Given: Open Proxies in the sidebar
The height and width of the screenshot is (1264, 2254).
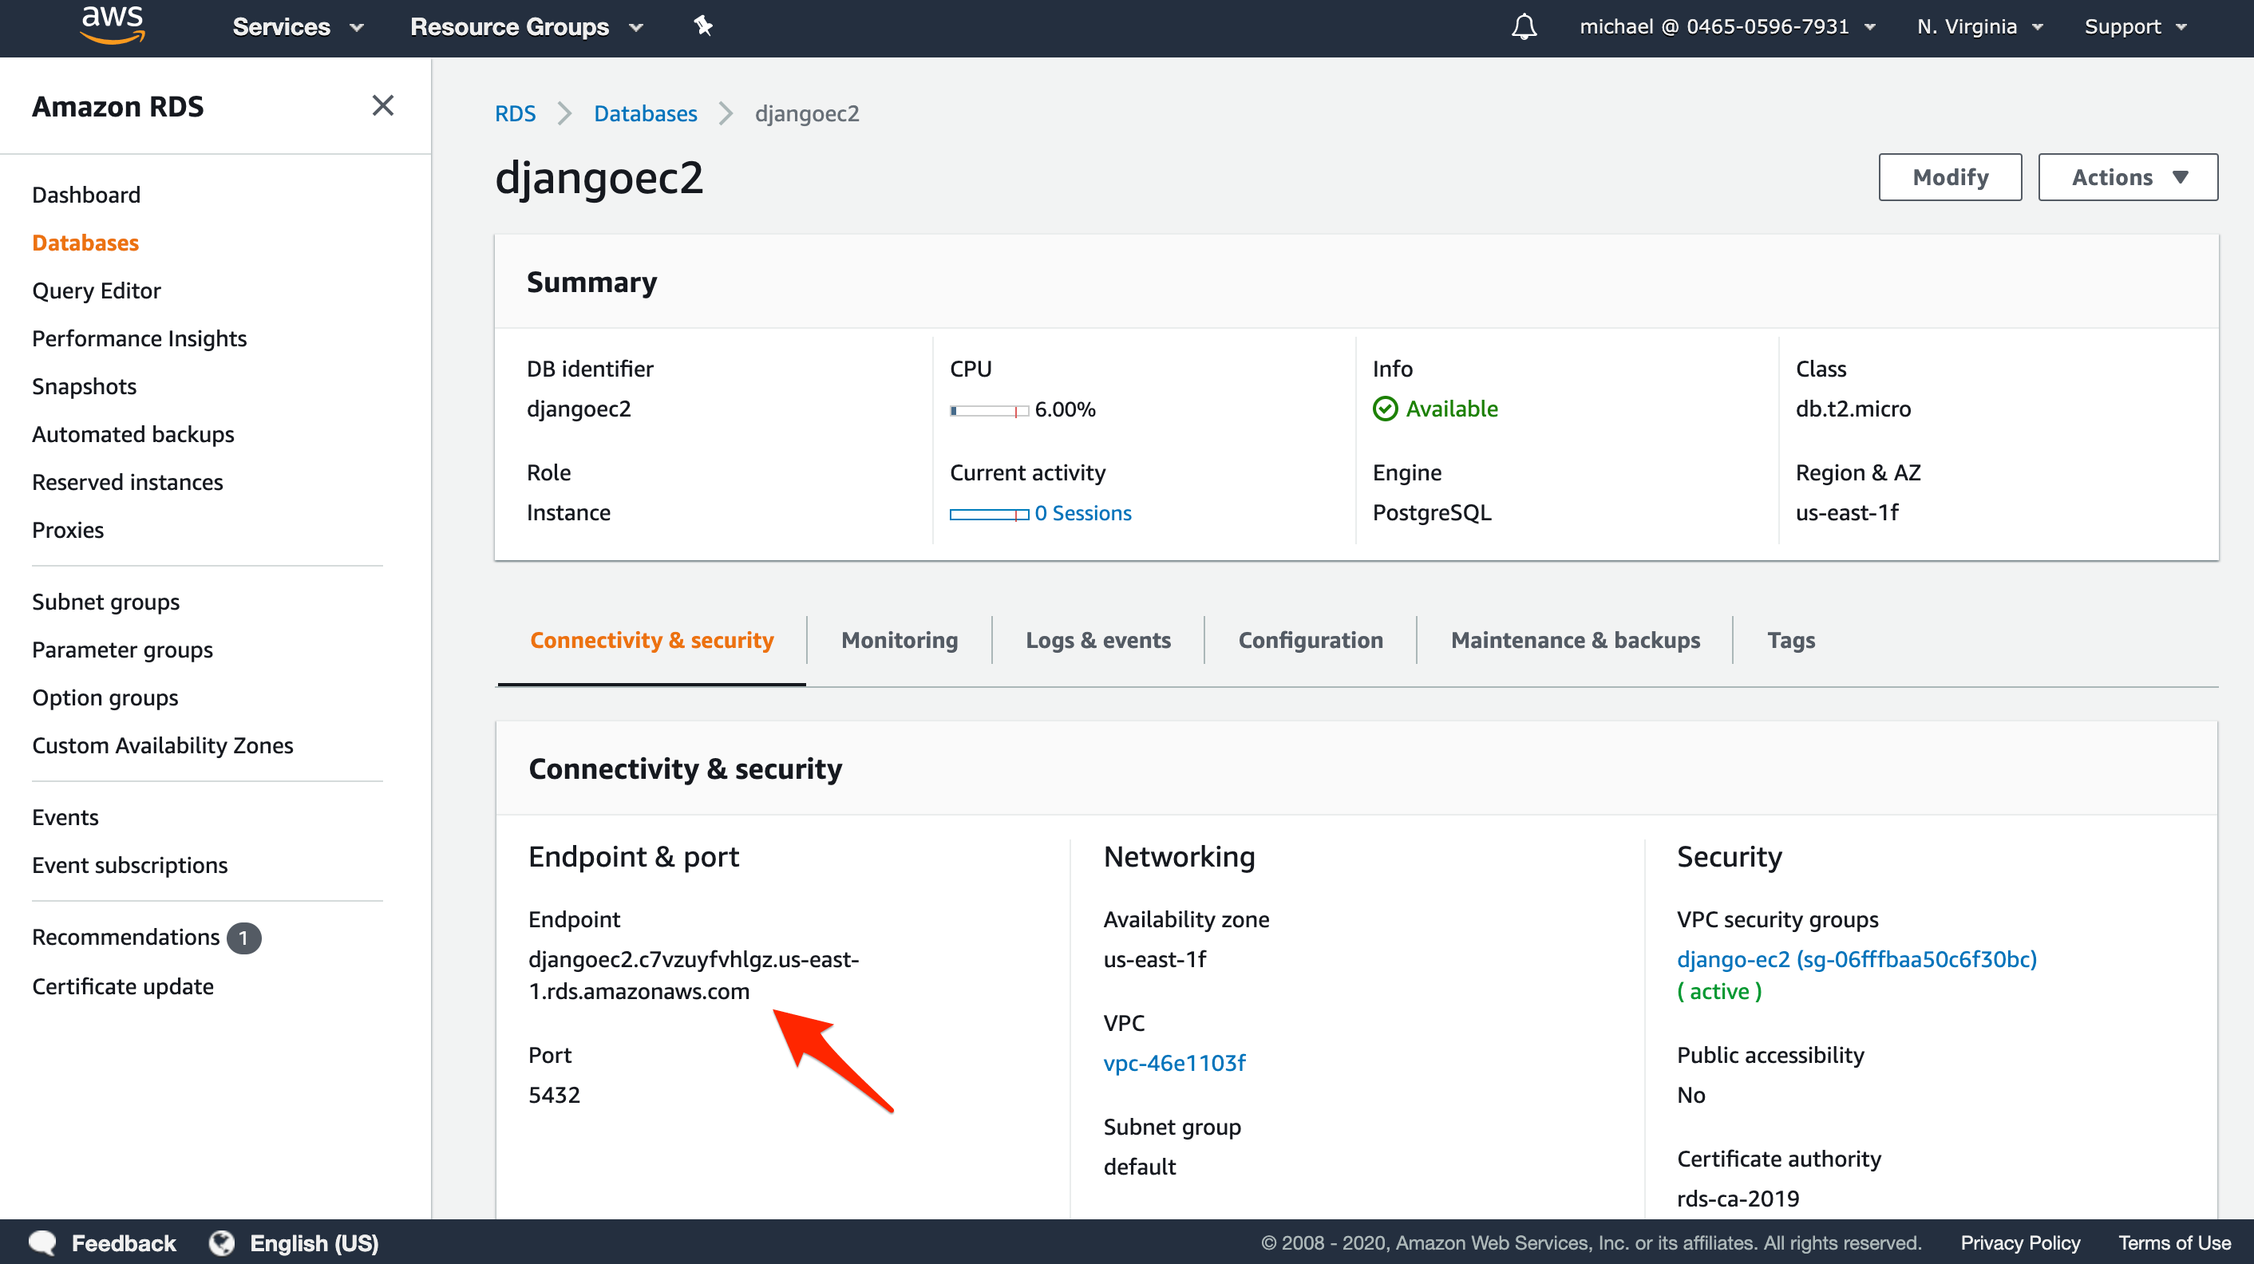Looking at the screenshot, I should 67,530.
